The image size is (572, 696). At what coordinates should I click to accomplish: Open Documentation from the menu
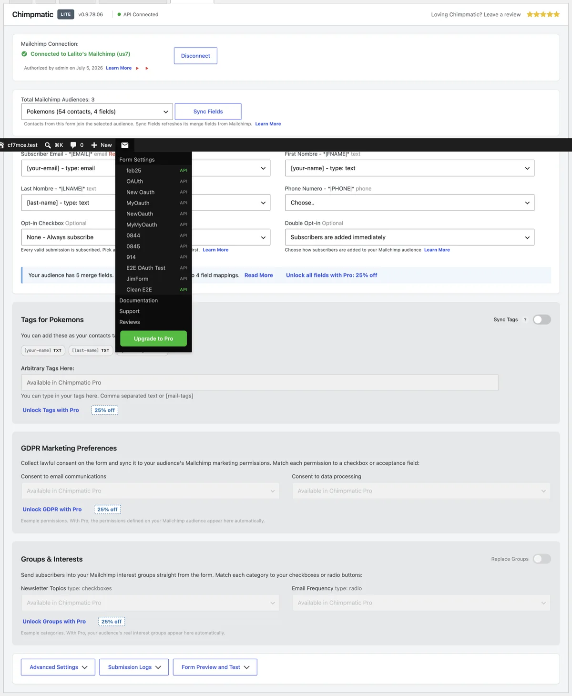139,301
